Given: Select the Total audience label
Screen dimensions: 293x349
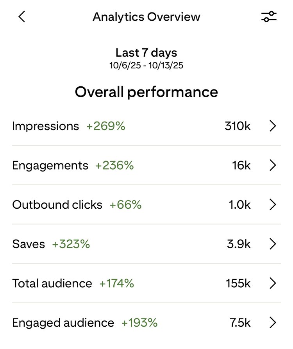Looking at the screenshot, I should tap(52, 283).
